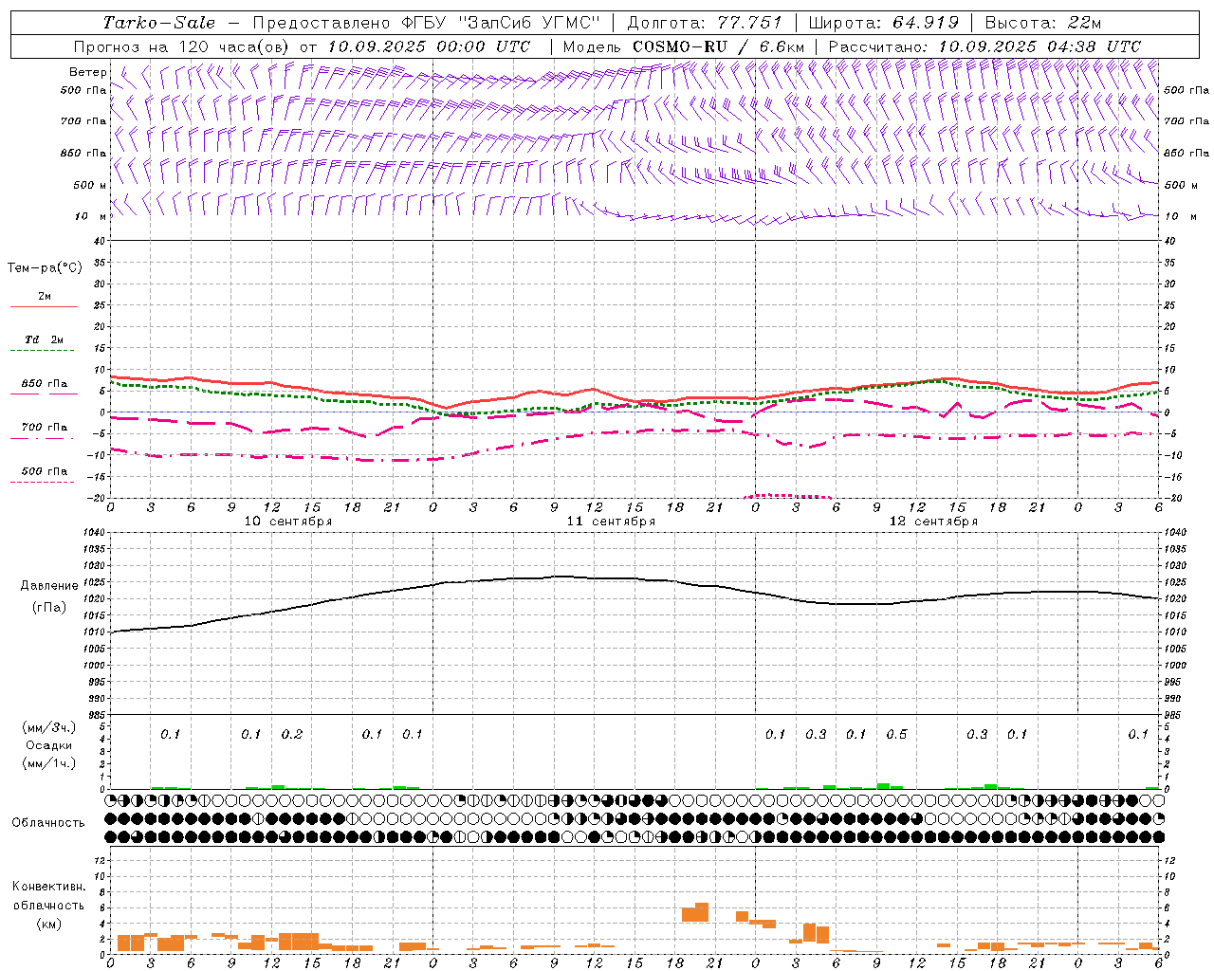The width and height of the screenshot is (1214, 971).
Task: Click the Долгота: 77.751 value
Action: click(705, 23)
